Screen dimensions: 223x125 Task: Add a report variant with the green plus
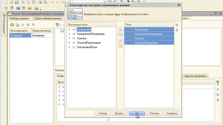point(12,25)
